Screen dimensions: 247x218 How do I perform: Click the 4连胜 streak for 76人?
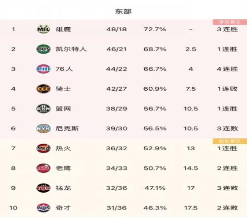(x=227, y=69)
